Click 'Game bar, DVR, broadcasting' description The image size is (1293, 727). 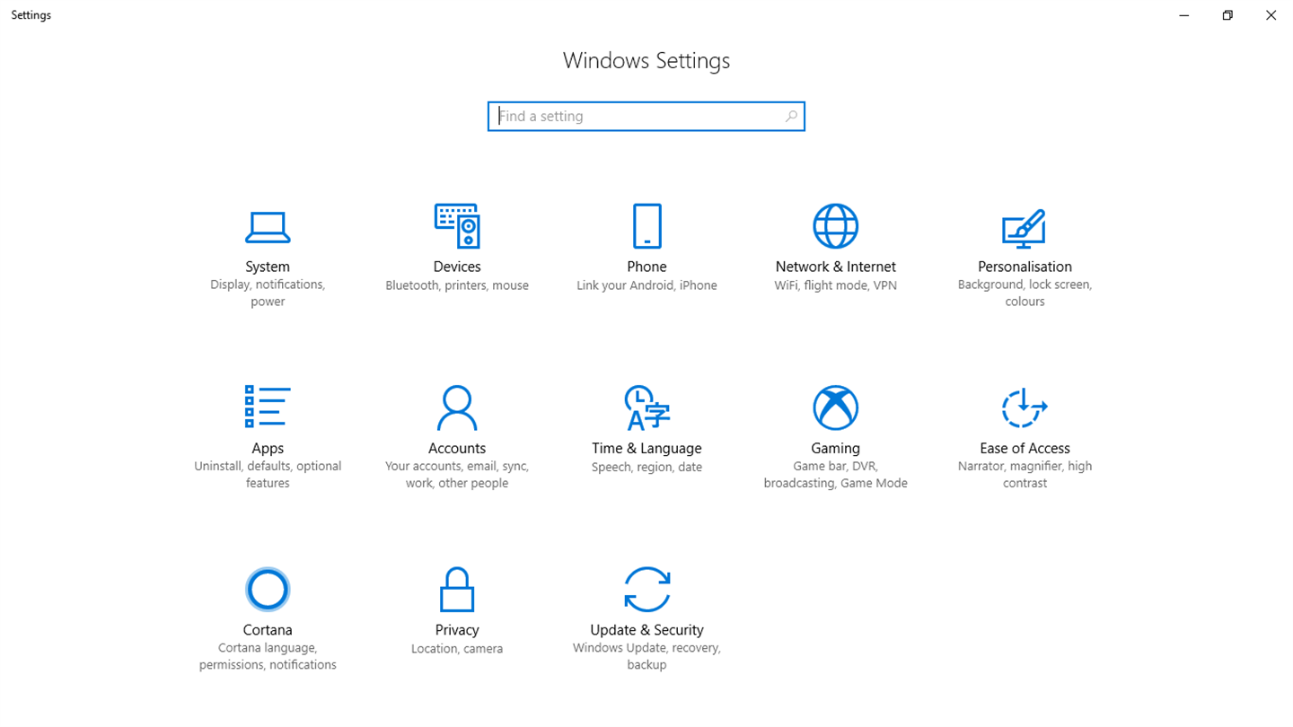(x=835, y=474)
